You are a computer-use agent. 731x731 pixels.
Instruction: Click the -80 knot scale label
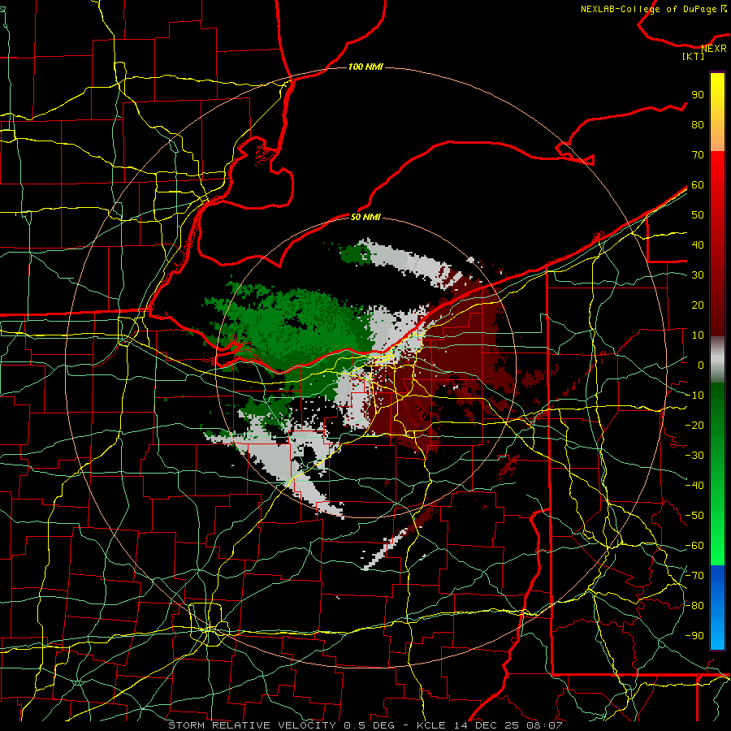pos(694,606)
